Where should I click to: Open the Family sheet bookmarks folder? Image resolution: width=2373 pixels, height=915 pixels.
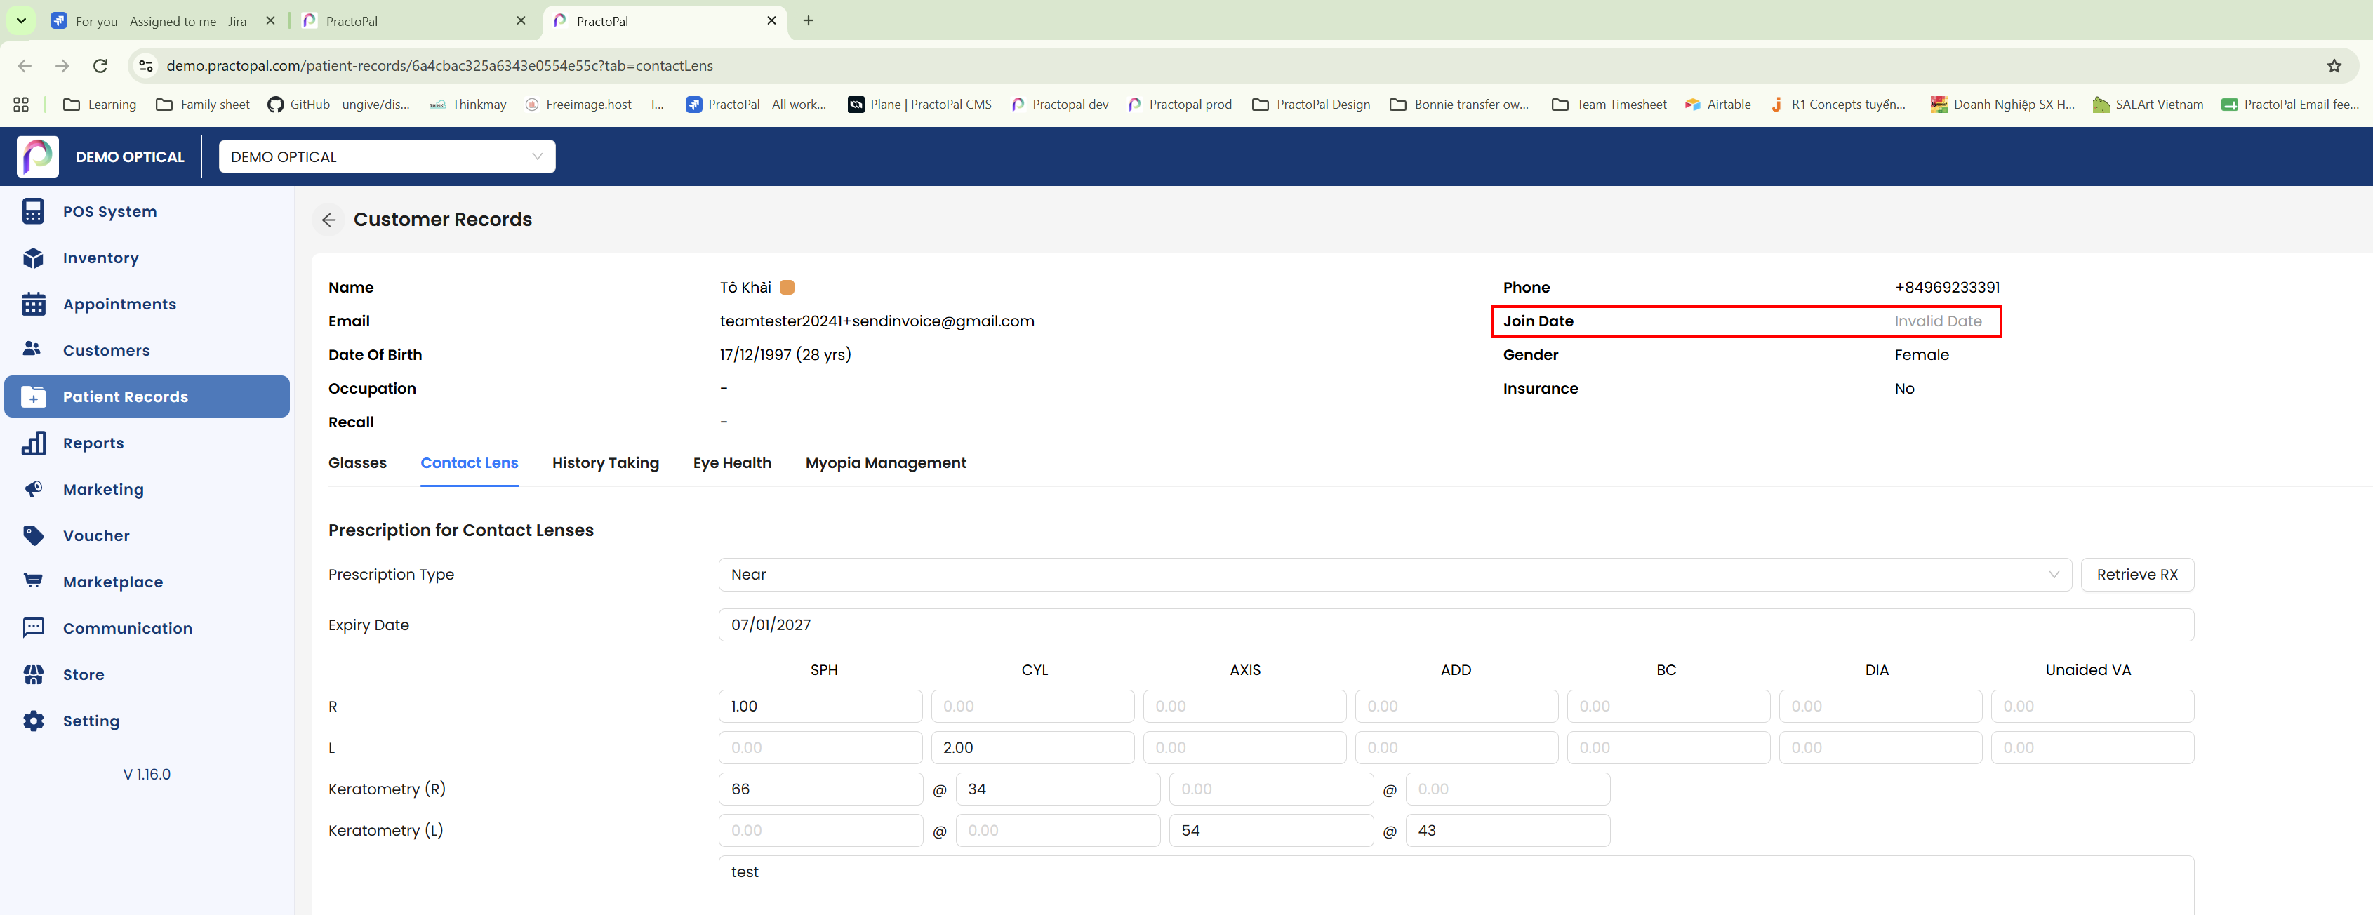click(203, 104)
